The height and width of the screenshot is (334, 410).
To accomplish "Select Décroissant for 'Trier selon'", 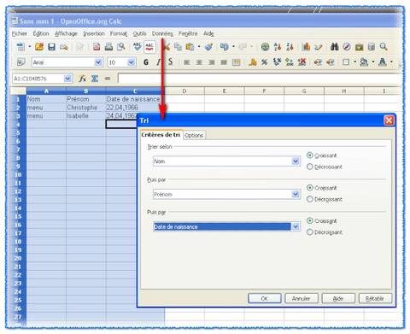I will coord(310,167).
